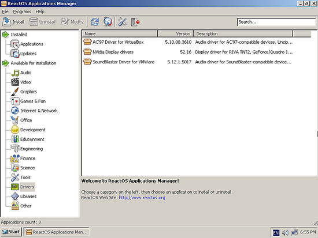Click the exit door icon in toolbar
This screenshot has height=238, width=318.
[135, 22]
